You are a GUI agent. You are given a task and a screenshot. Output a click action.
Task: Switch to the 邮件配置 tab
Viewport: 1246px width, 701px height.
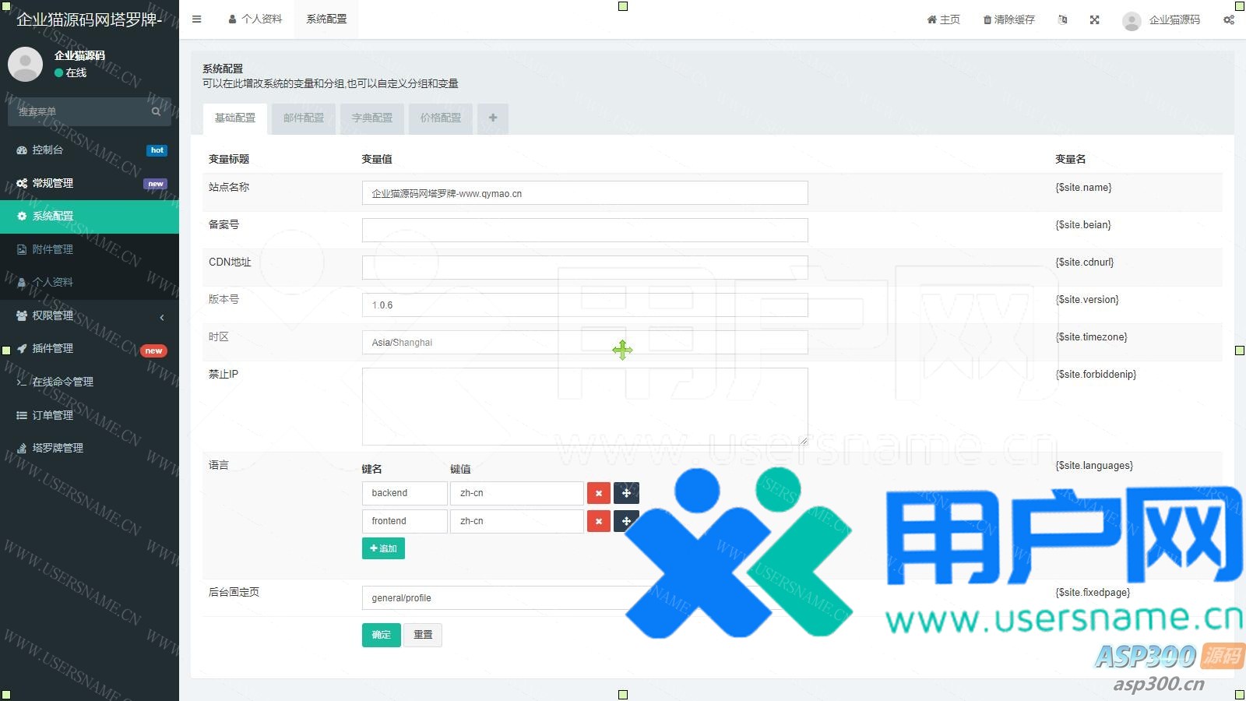pyautogui.click(x=304, y=118)
